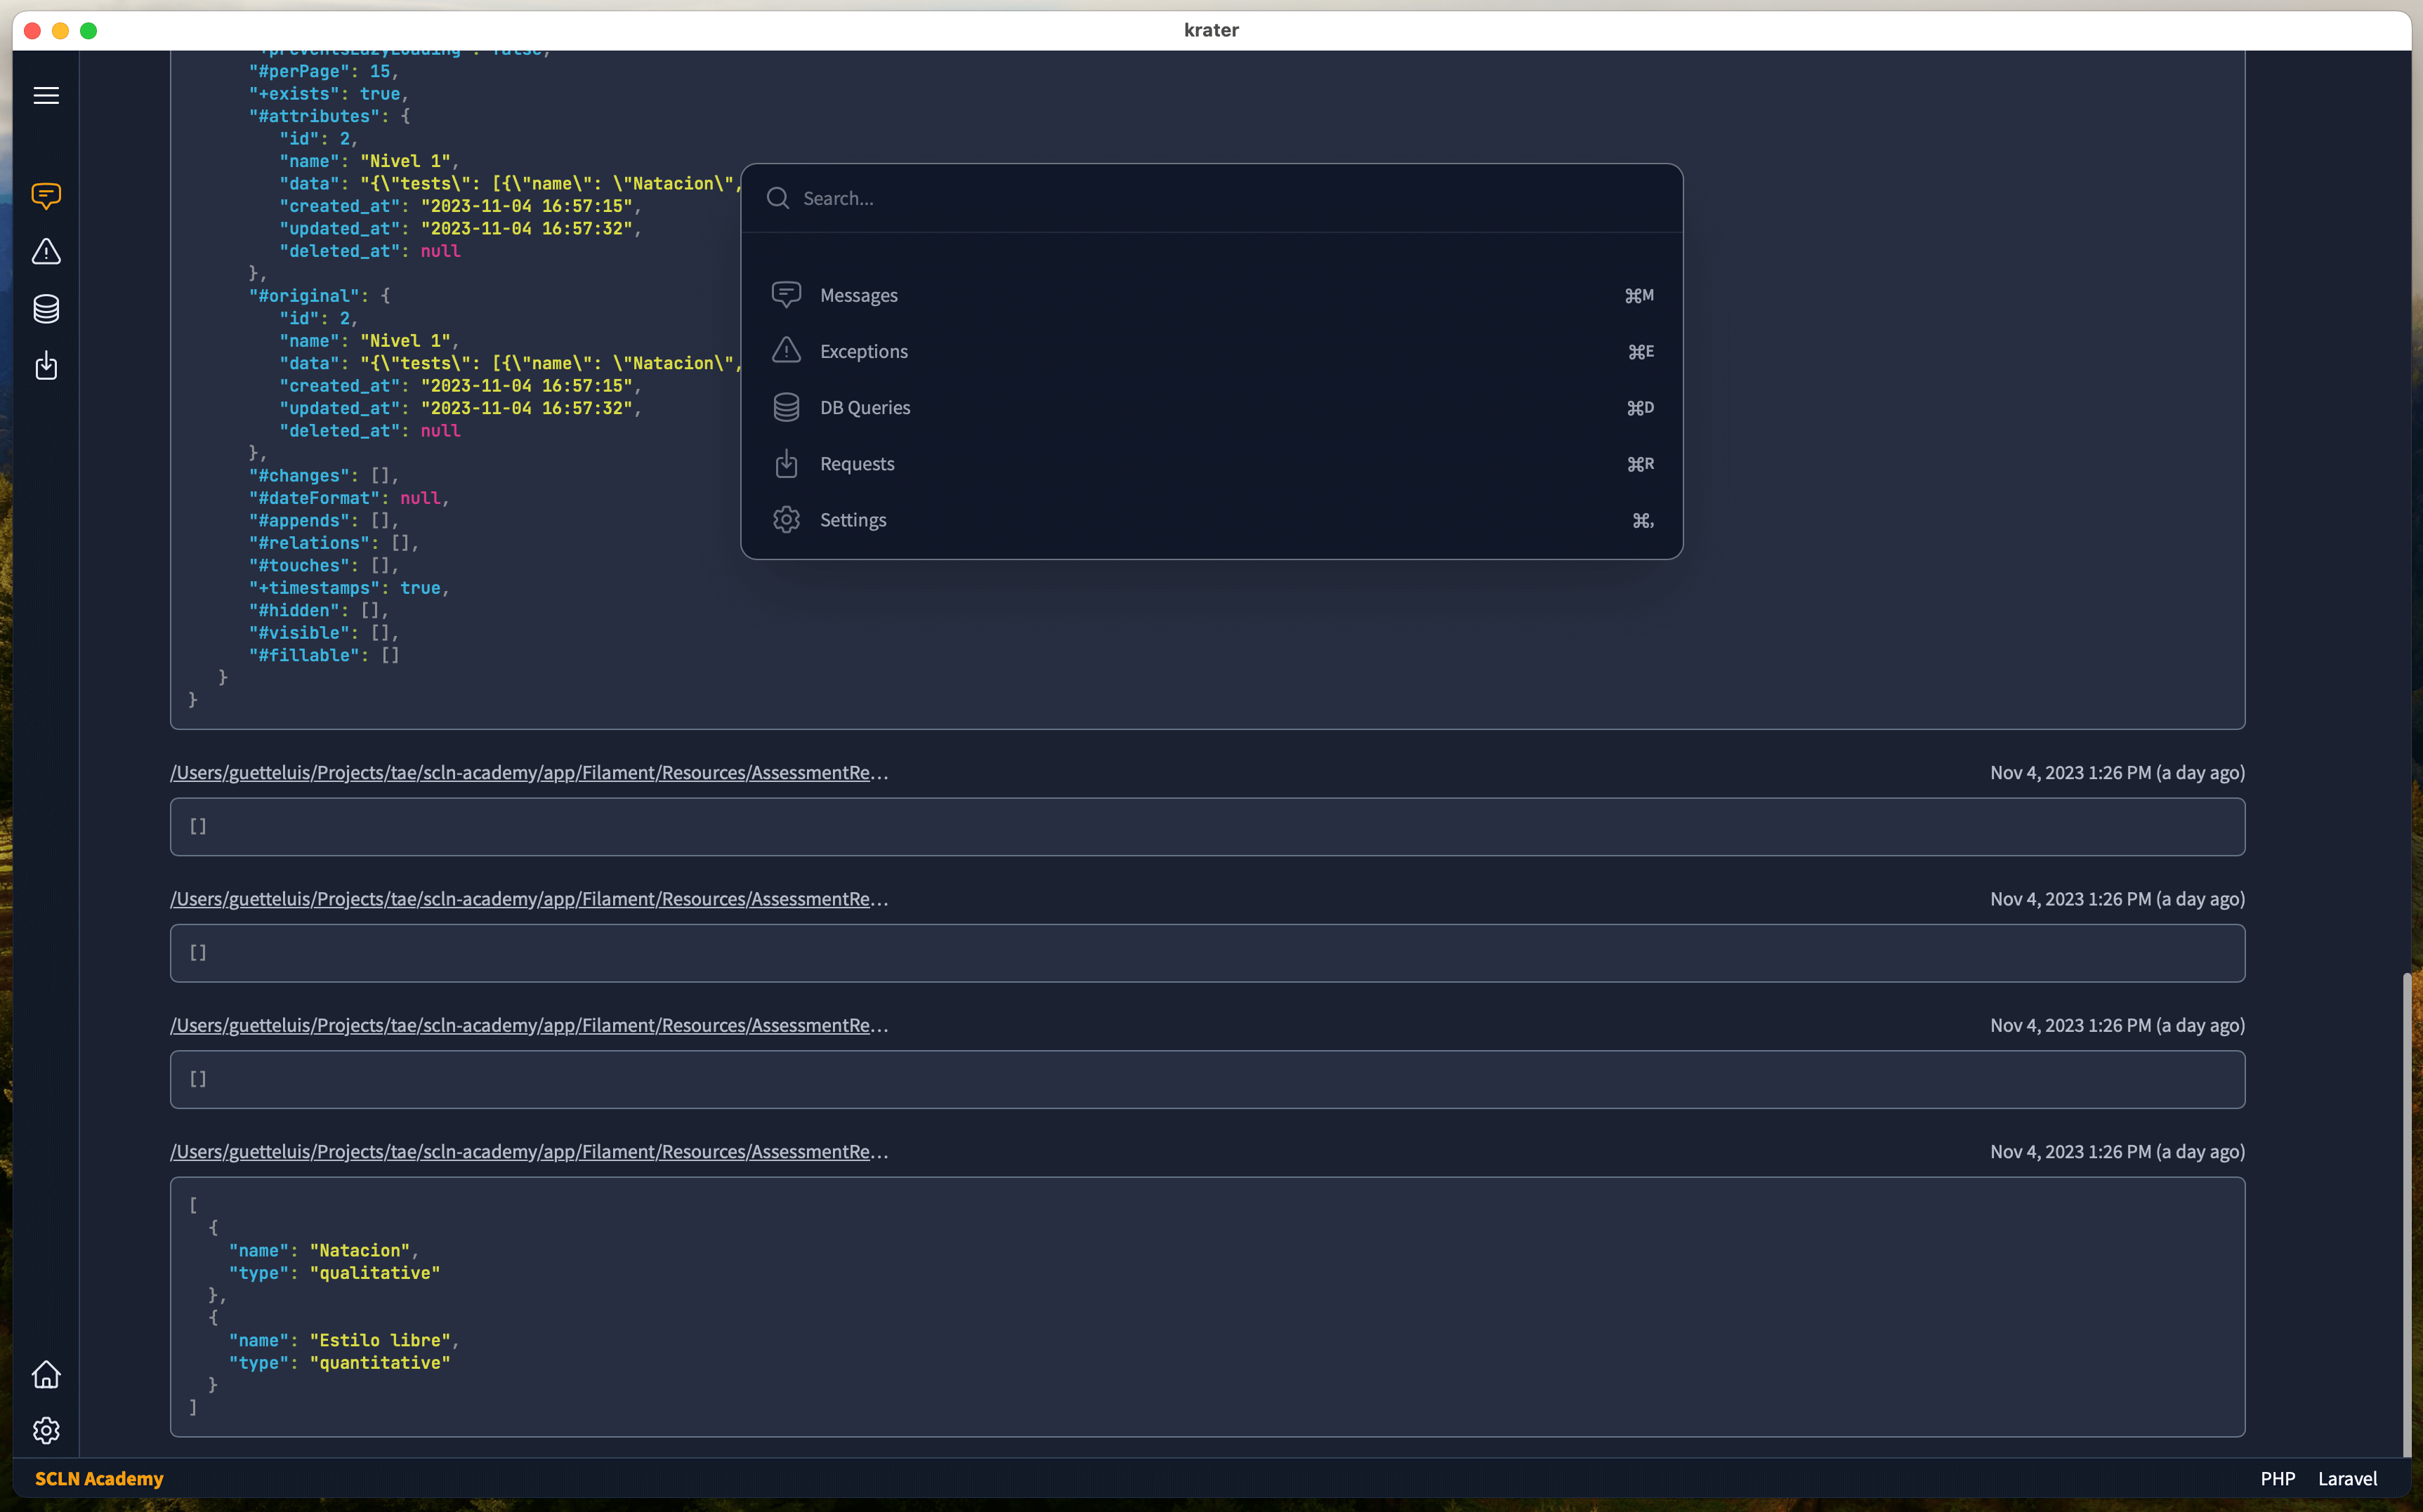Click the DB Queries database icon in palette
Image resolution: width=2423 pixels, height=1512 pixels.
tap(787, 407)
